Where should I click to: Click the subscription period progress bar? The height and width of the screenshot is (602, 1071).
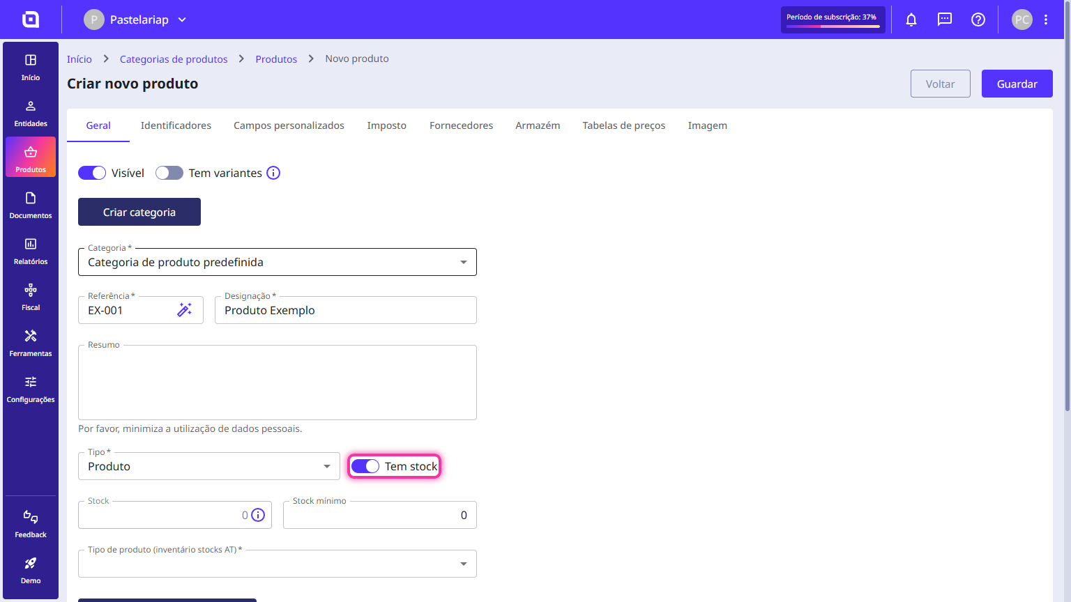click(x=833, y=26)
